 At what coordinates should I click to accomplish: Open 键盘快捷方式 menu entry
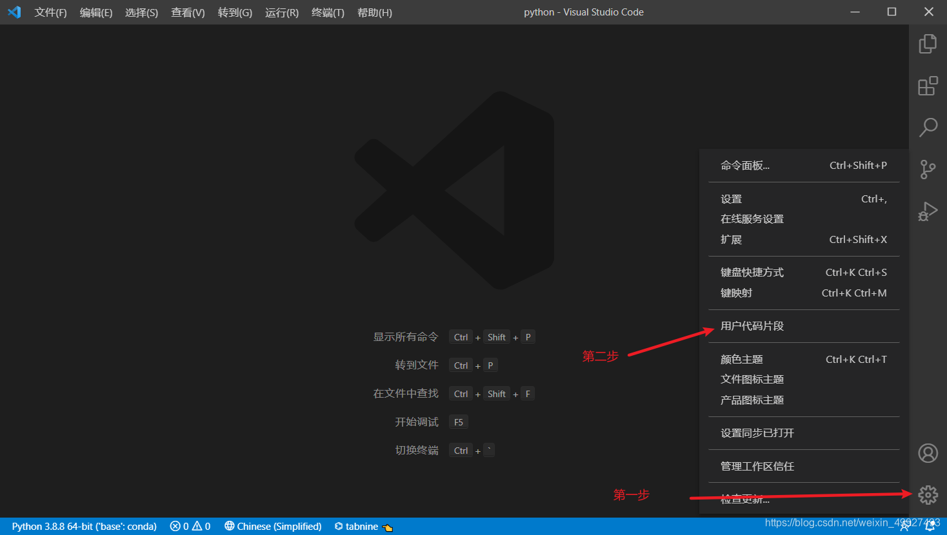pyautogui.click(x=804, y=273)
